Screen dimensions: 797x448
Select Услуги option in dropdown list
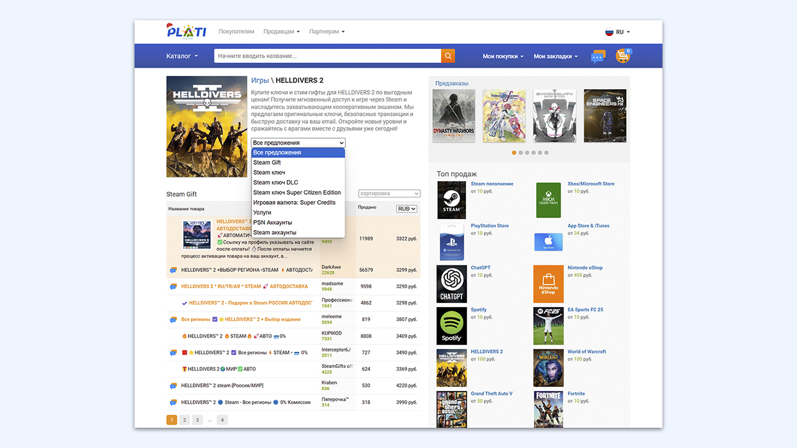298,212
